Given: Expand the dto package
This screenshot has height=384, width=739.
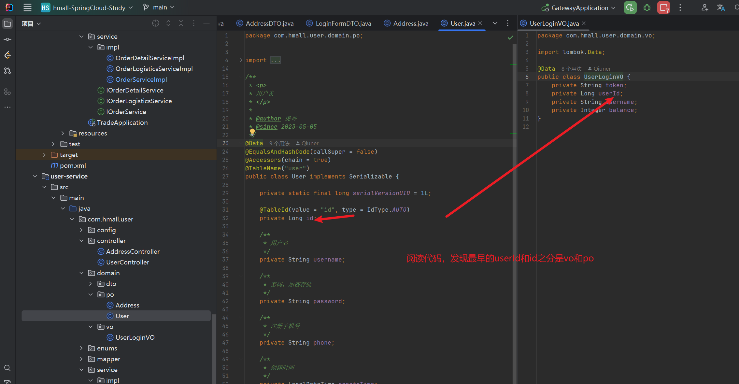Looking at the screenshot, I should coord(91,284).
